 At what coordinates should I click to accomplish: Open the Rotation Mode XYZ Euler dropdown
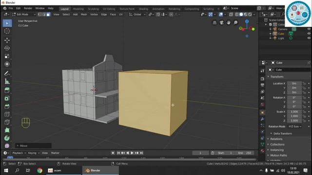click(x=294, y=126)
